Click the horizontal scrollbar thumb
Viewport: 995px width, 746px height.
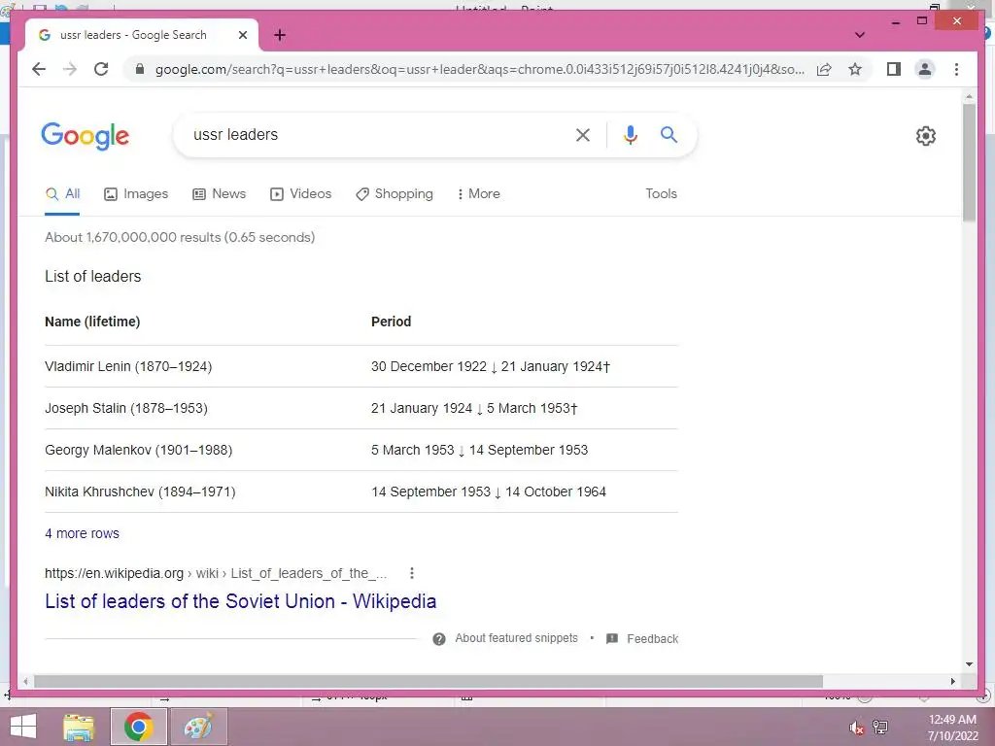[x=429, y=681]
